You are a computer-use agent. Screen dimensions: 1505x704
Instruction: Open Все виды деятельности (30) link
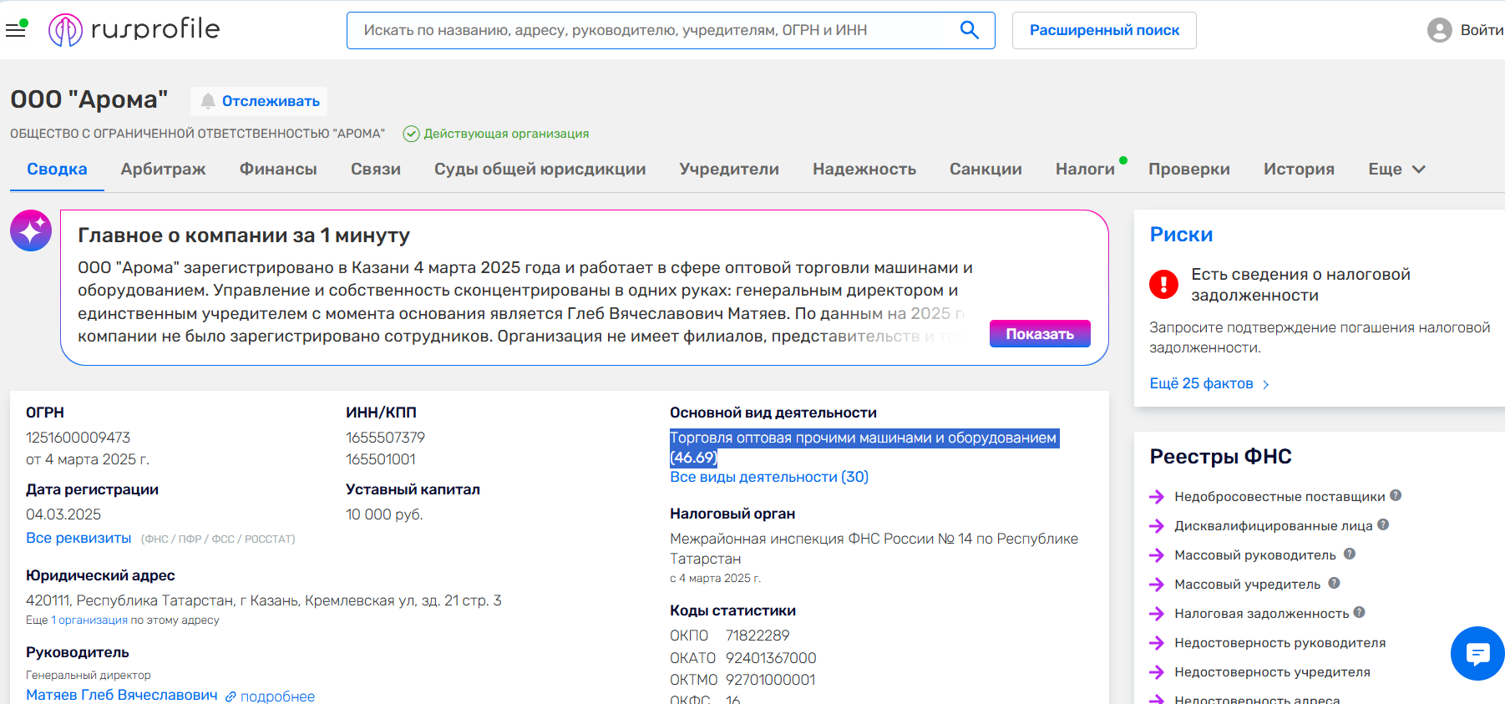769,477
